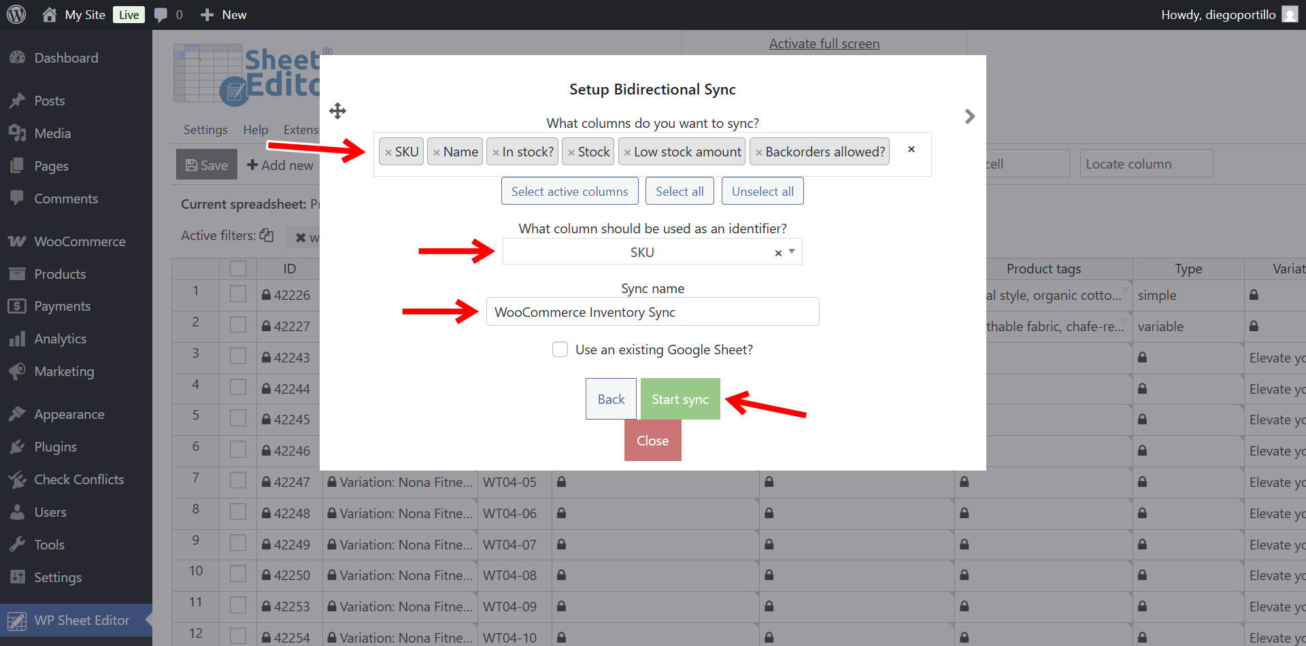Click the WP Sheet Editor sidebar icon
The height and width of the screenshot is (646, 1306).
[x=17, y=620]
